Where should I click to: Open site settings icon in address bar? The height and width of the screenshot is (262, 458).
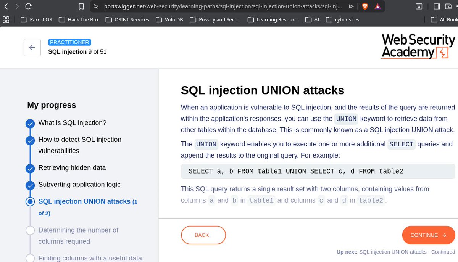[96, 6]
